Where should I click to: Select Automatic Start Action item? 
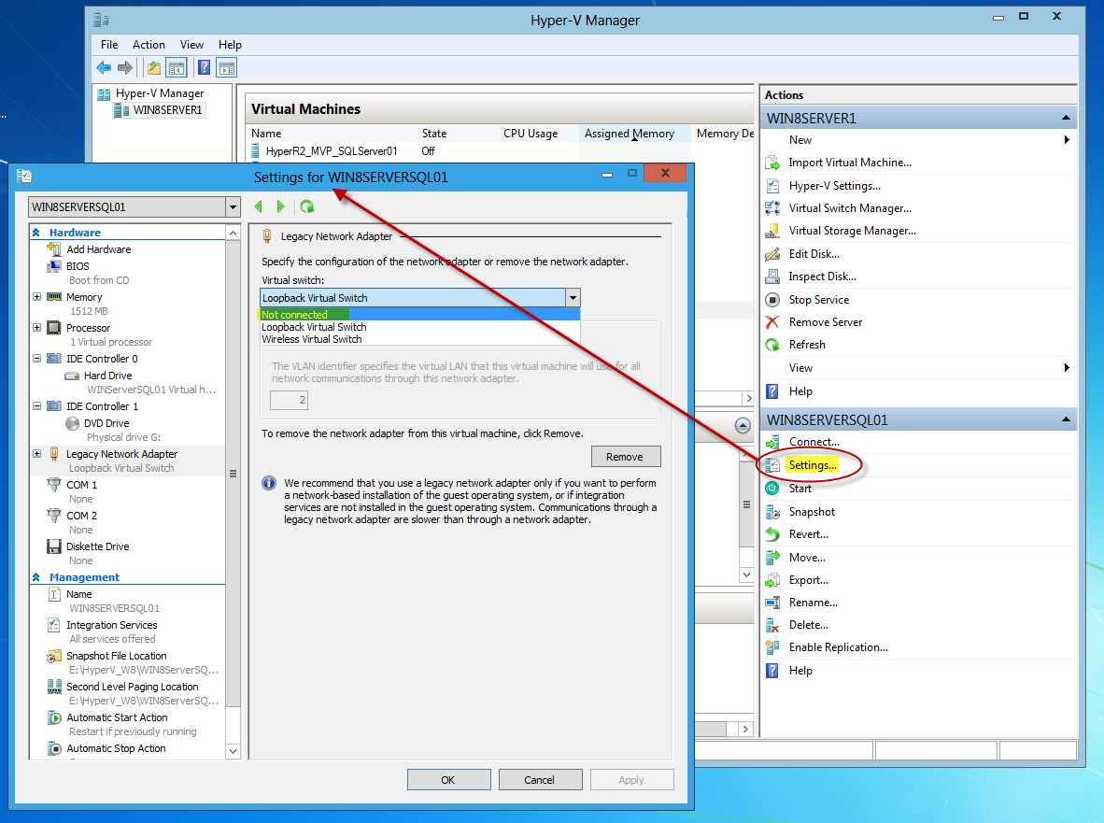[x=117, y=717]
